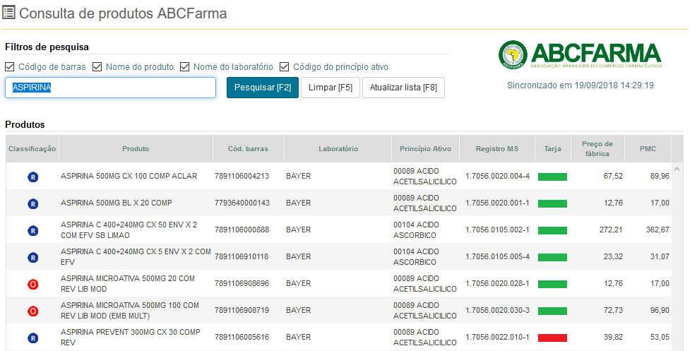Select ASPIRINA MICROATIVA 500MG 20 COM product
This screenshot has height=351, width=697.
(x=128, y=283)
